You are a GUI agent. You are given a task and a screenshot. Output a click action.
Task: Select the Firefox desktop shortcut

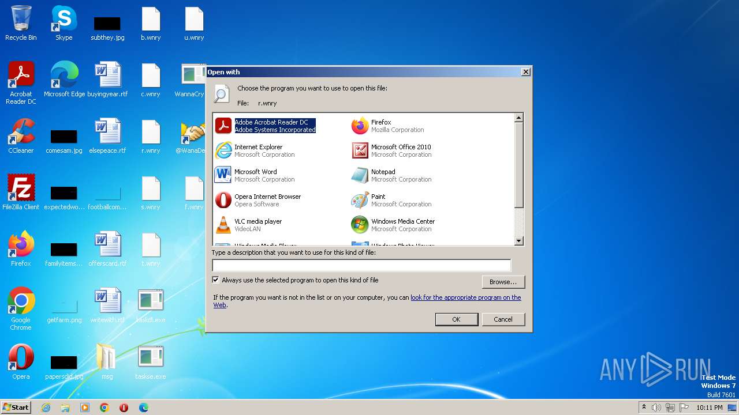click(x=21, y=249)
